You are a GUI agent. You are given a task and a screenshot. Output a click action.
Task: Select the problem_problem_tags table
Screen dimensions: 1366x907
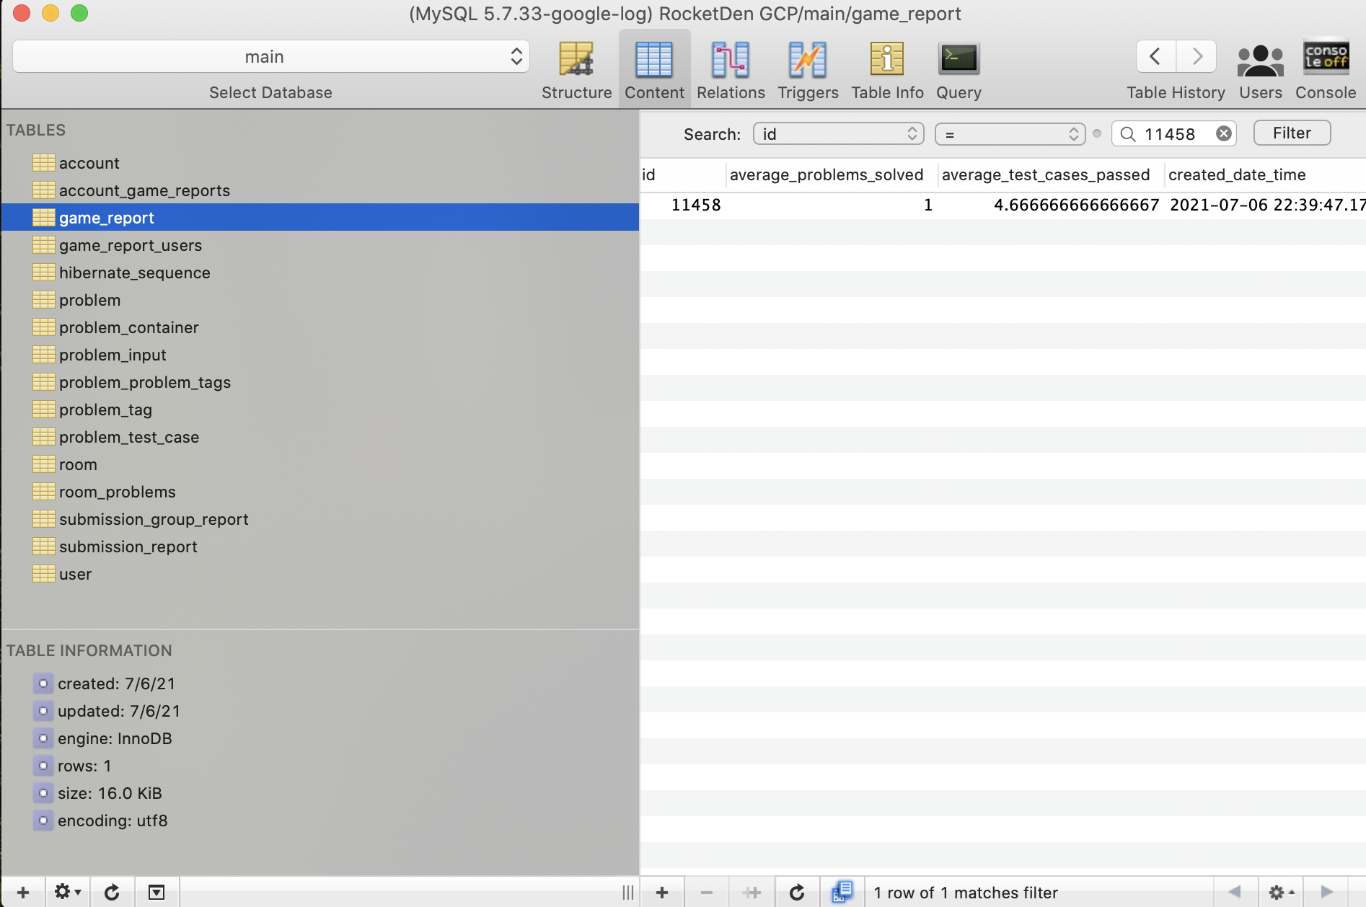click(x=320, y=382)
